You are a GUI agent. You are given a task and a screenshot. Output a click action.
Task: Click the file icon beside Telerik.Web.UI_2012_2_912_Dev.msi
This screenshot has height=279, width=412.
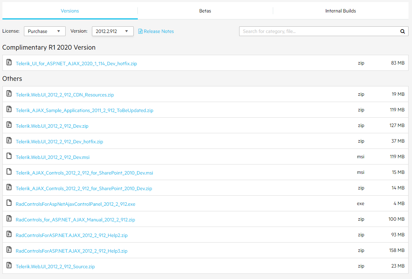click(9, 156)
